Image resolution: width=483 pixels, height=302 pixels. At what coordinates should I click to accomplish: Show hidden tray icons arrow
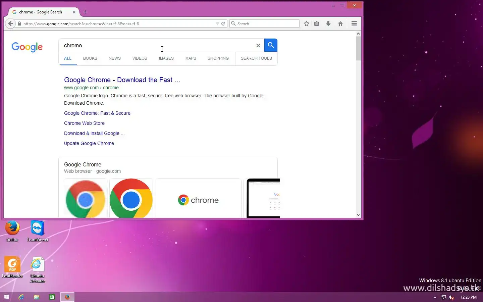coord(435,297)
